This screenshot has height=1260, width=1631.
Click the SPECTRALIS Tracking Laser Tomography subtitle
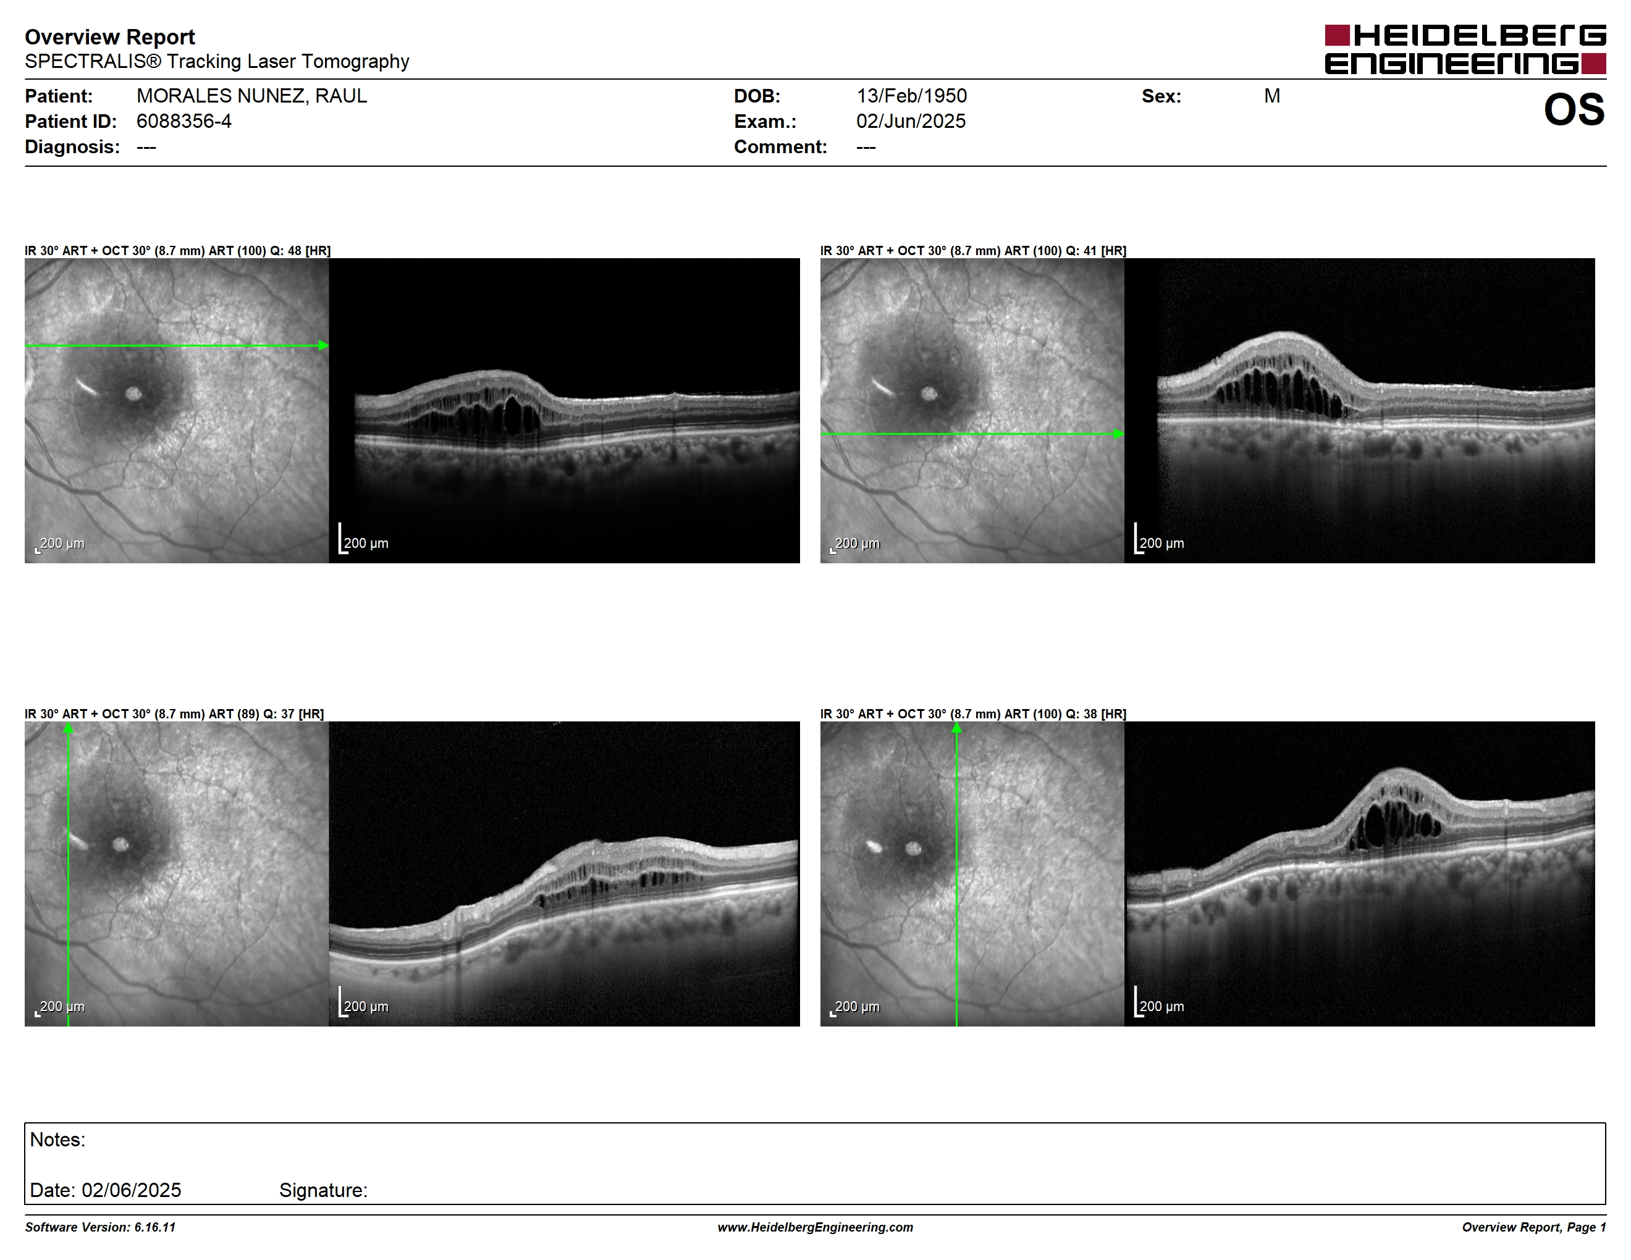(217, 61)
